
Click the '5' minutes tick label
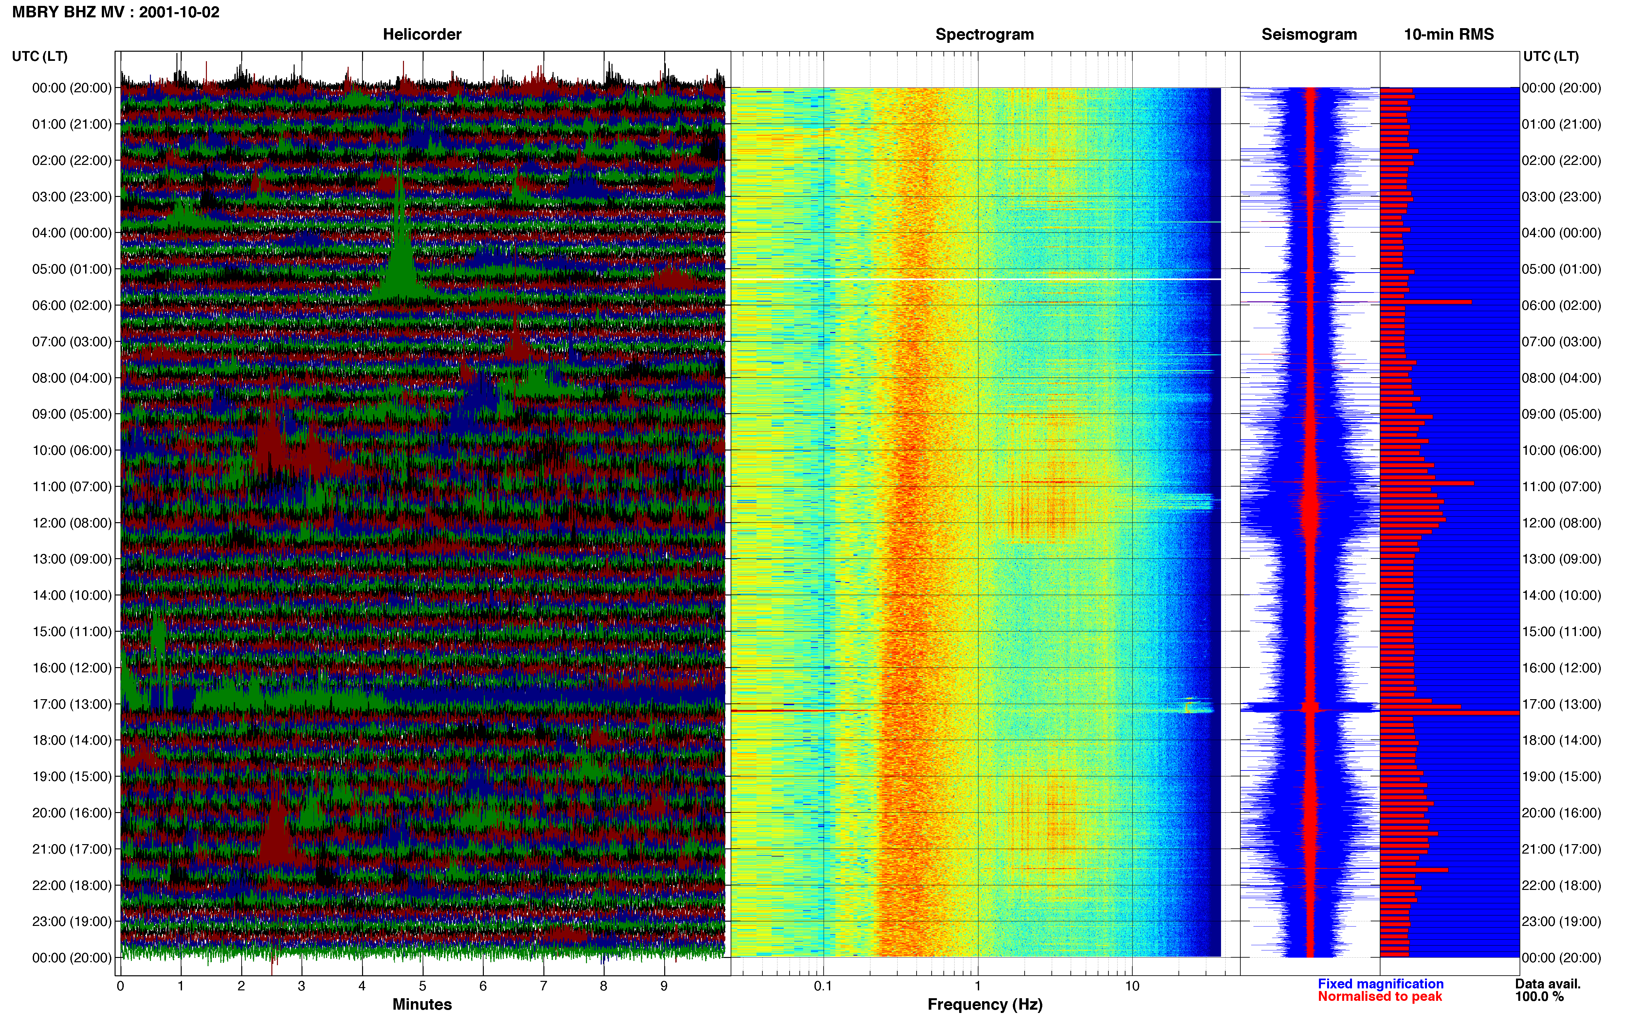point(423,985)
